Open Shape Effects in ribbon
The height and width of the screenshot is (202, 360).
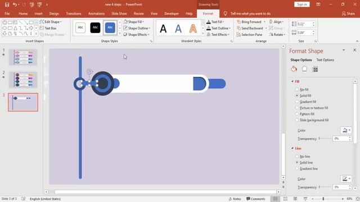coord(136,35)
